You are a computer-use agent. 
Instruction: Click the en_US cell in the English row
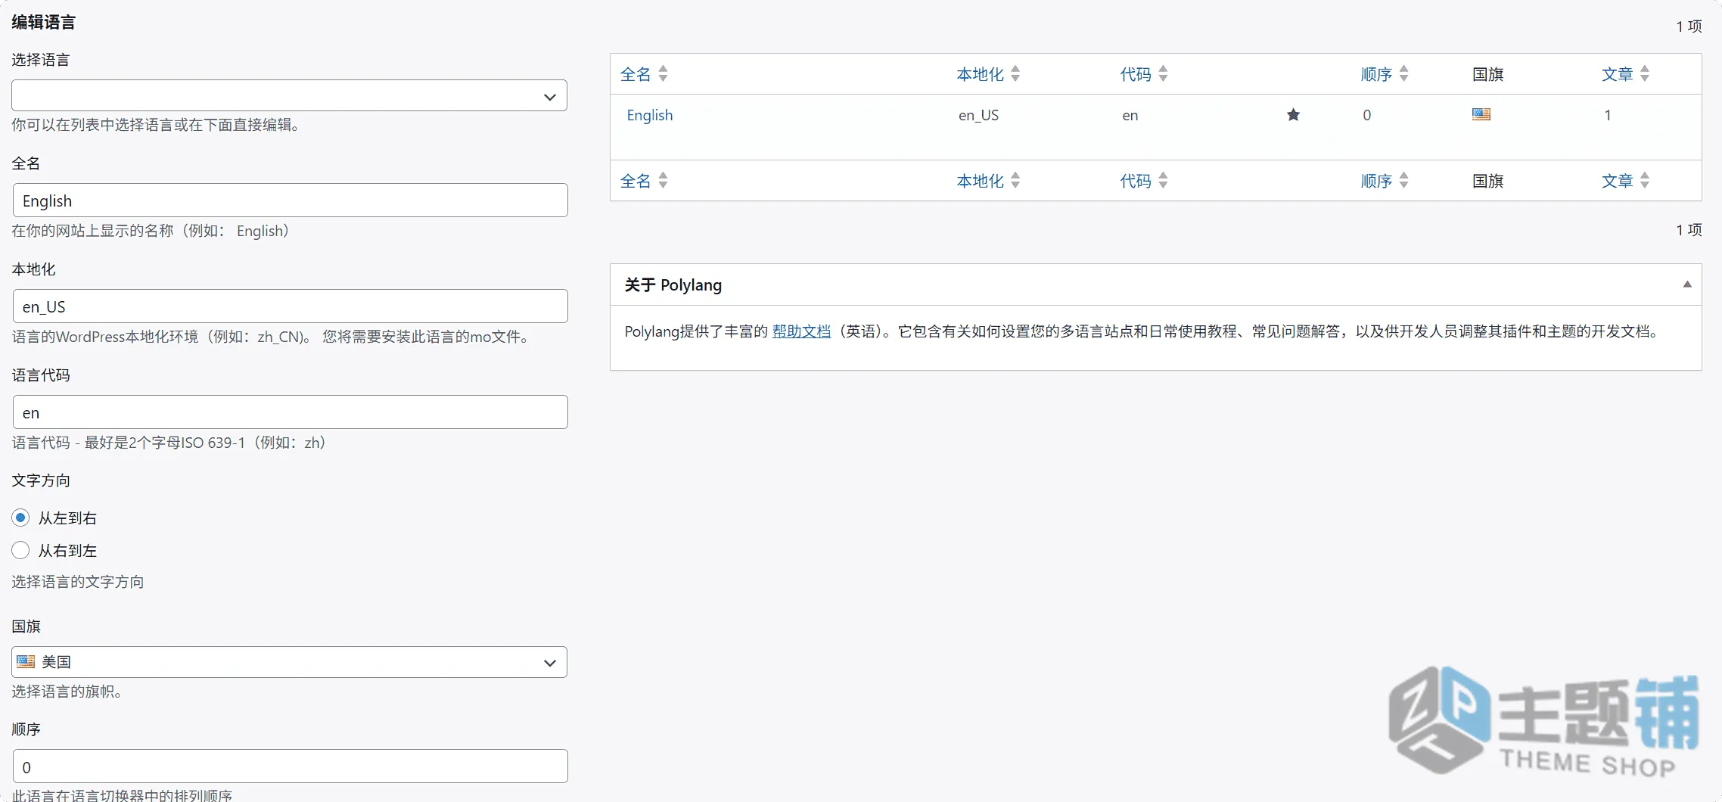click(x=978, y=115)
